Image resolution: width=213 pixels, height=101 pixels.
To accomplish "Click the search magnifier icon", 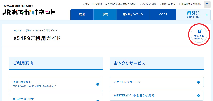I will click(207, 5).
